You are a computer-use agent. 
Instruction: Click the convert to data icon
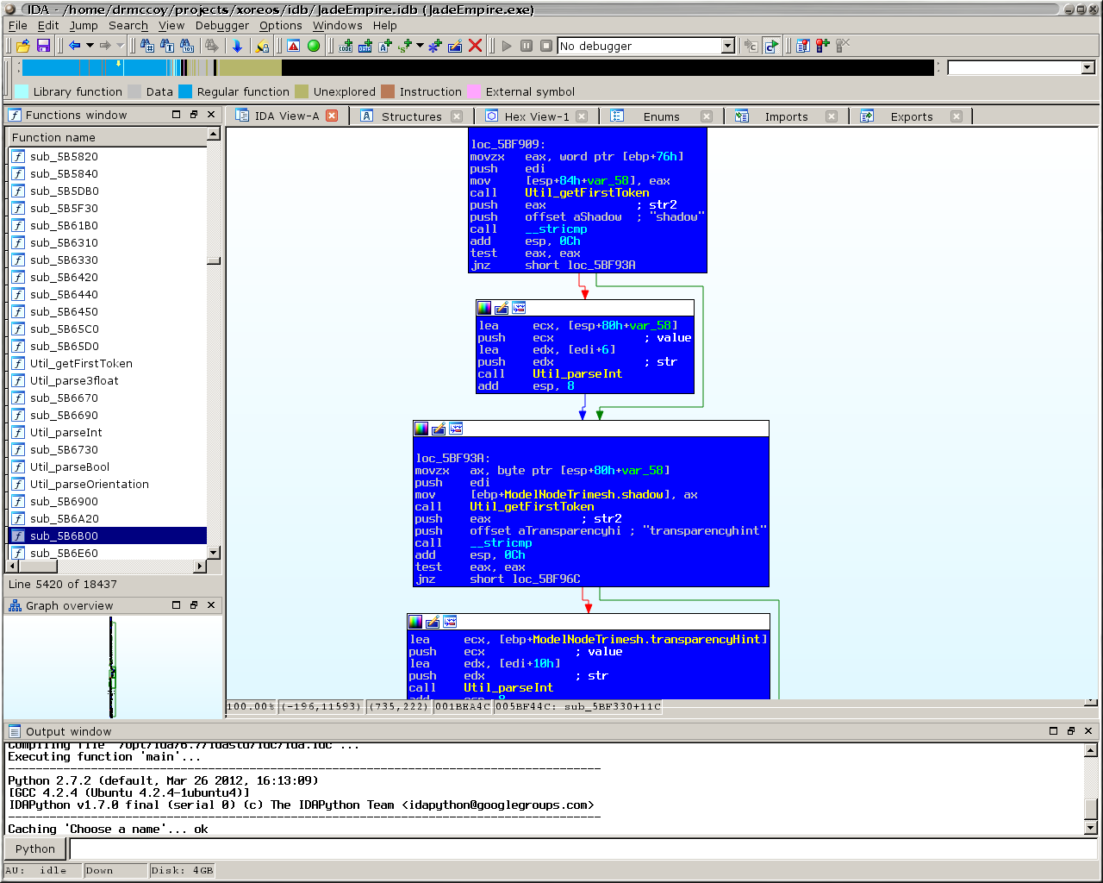[365, 46]
